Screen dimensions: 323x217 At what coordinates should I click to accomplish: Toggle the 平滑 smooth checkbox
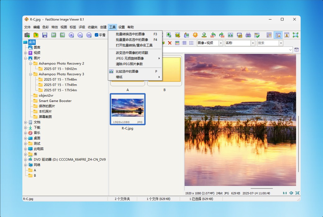coord(96,35)
